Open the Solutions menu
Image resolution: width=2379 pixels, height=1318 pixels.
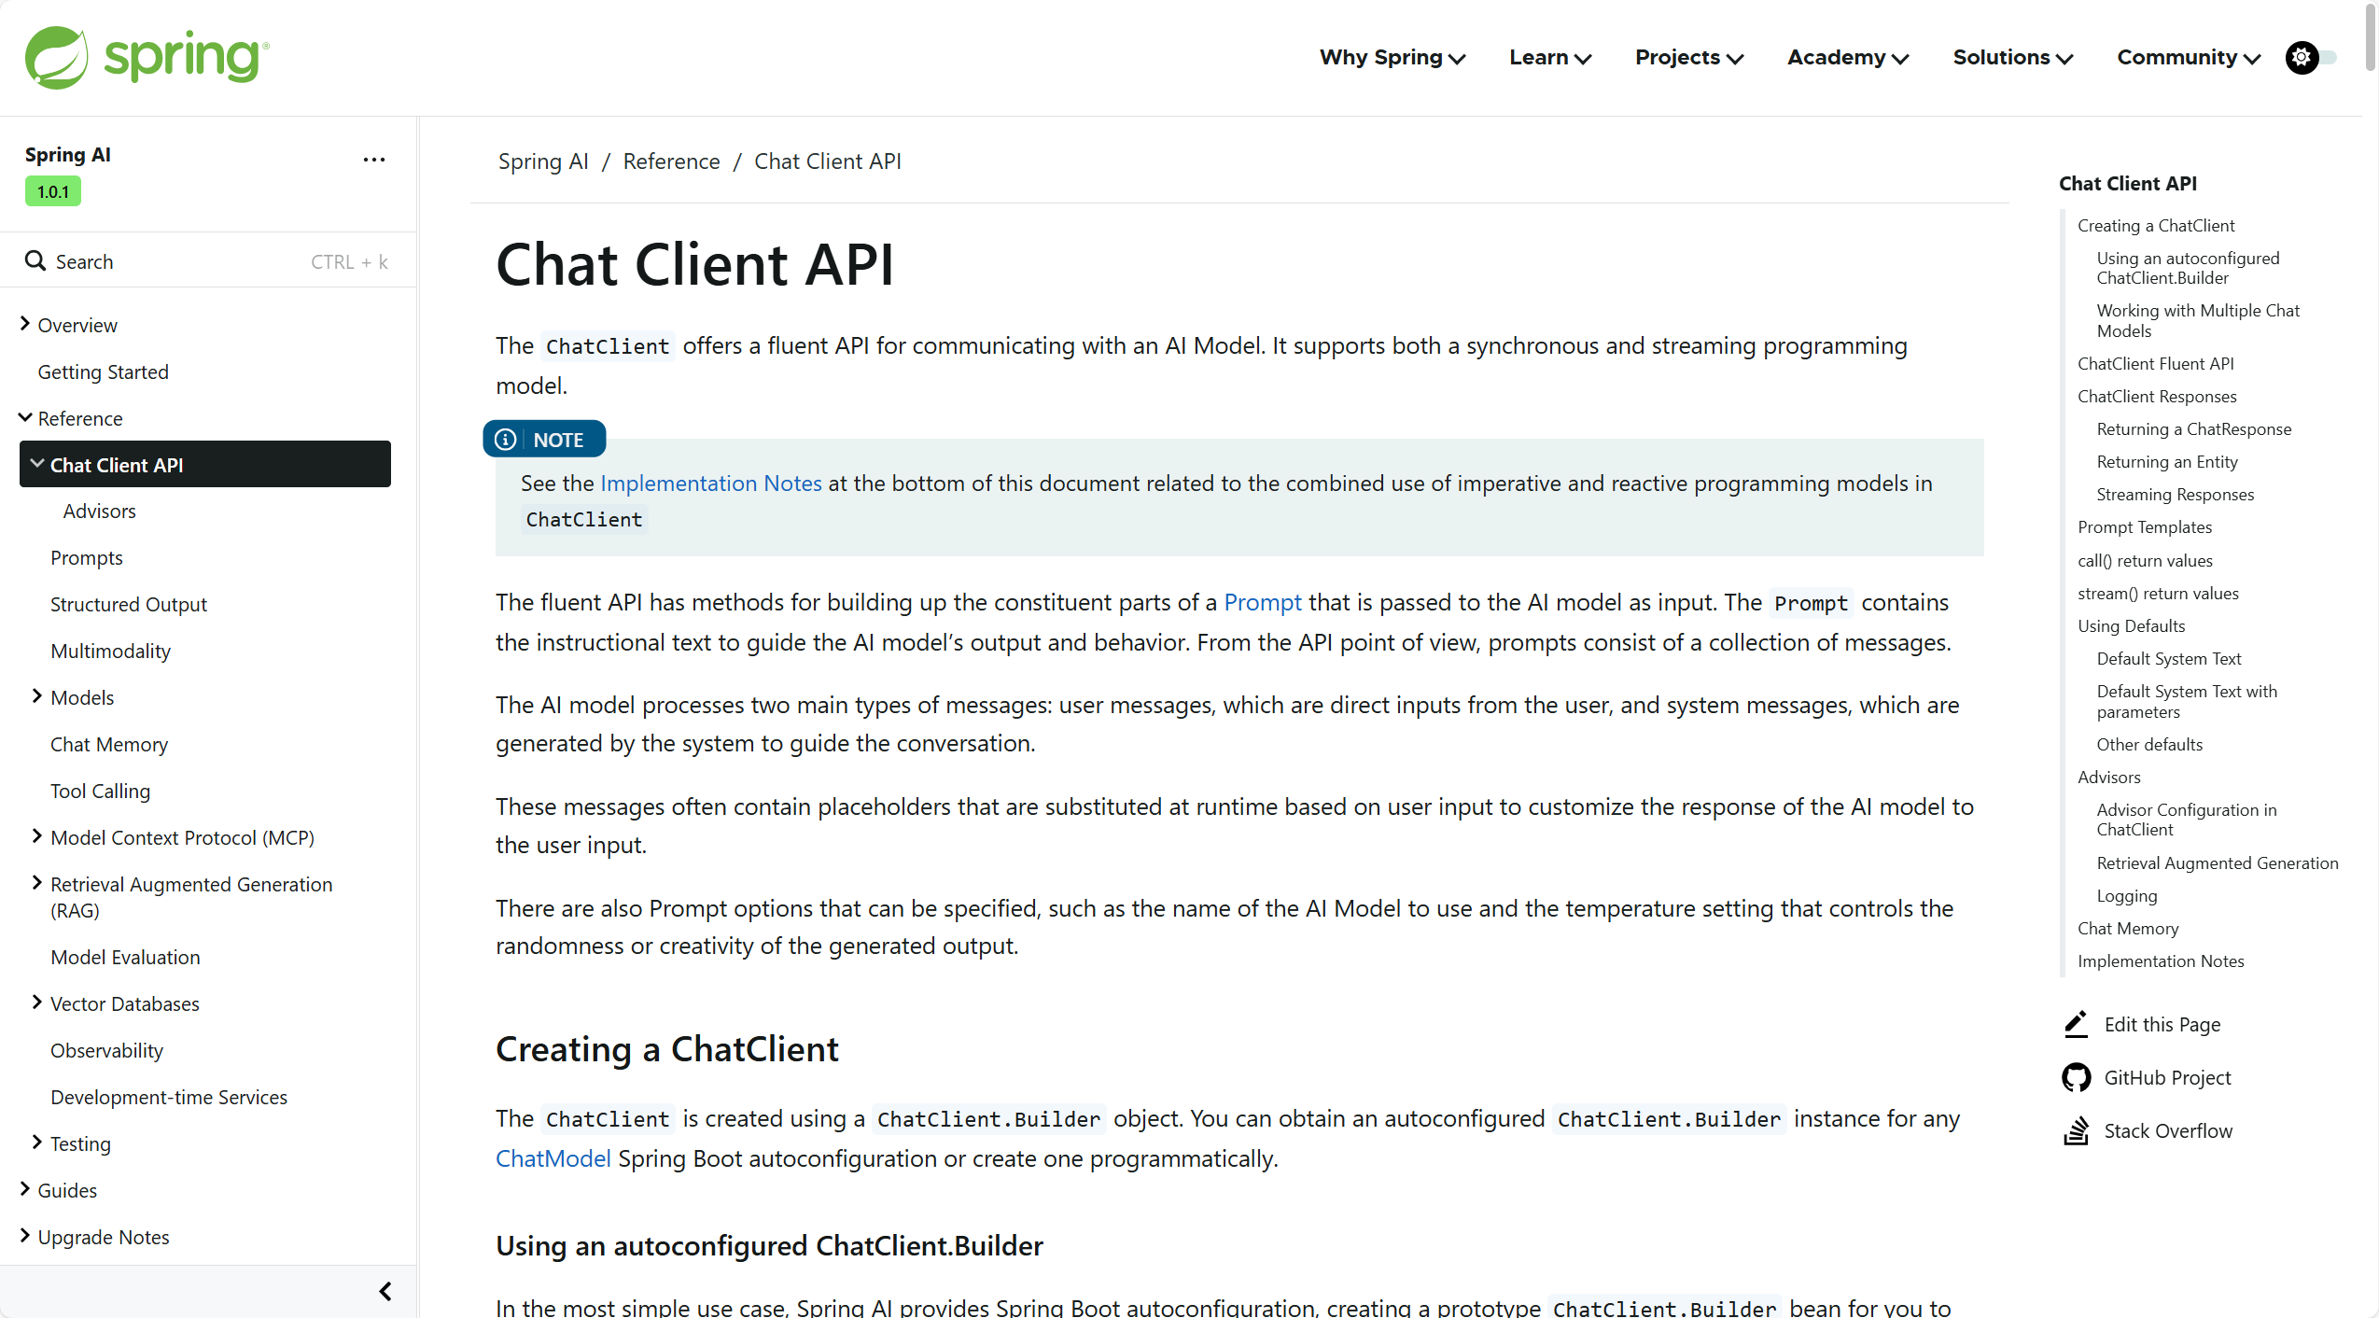click(2013, 58)
